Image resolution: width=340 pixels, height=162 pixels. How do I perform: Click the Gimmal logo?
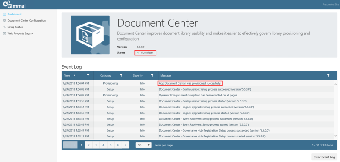(14, 5)
